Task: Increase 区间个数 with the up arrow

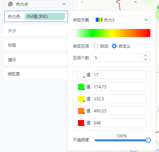Action: 146,56
